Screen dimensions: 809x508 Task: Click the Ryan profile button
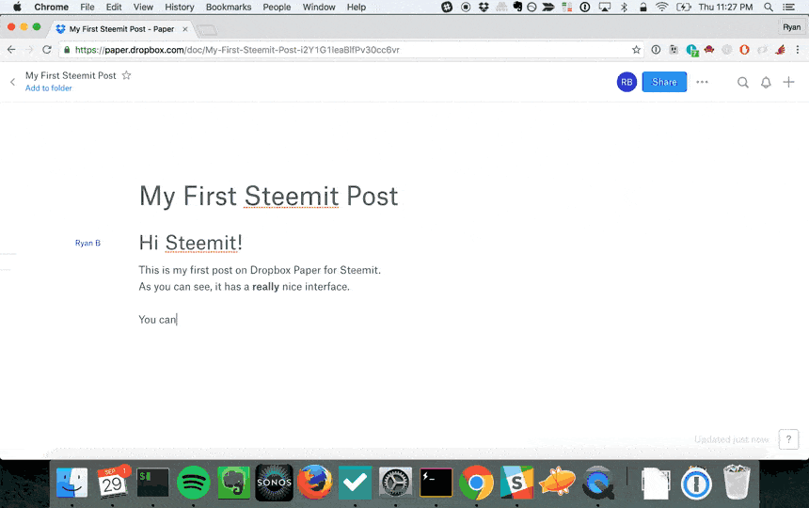point(791,27)
